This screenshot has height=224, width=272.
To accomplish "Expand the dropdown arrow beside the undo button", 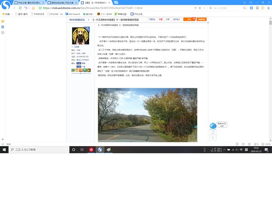I will [x=30, y=8].
